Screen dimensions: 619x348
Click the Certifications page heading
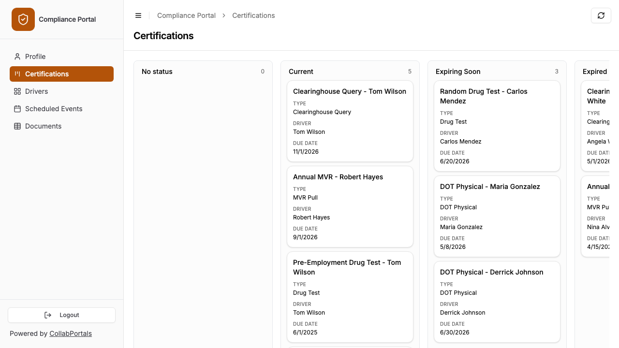[x=163, y=36]
